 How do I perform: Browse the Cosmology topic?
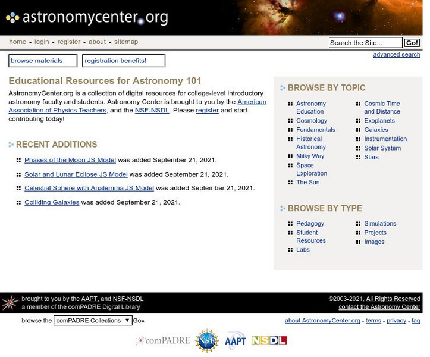point(312,121)
